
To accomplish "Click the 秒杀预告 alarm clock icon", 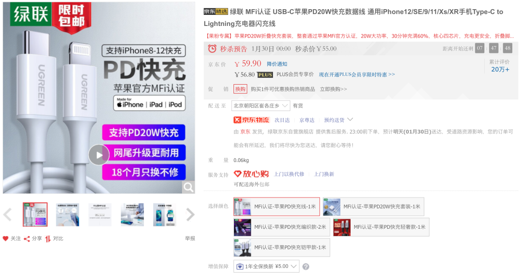I will click(x=212, y=49).
